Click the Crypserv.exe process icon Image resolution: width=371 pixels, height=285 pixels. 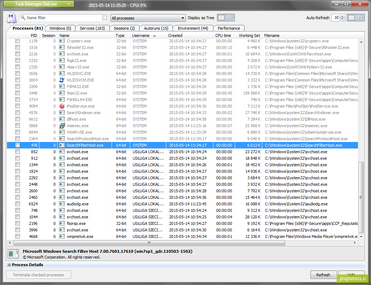tap(62, 41)
